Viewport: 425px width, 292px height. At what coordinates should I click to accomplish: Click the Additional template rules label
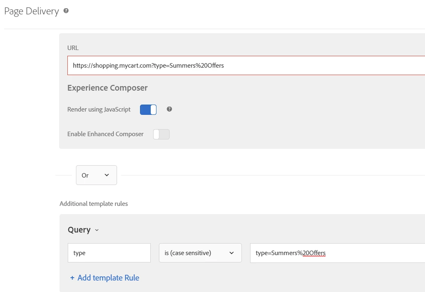94,203
